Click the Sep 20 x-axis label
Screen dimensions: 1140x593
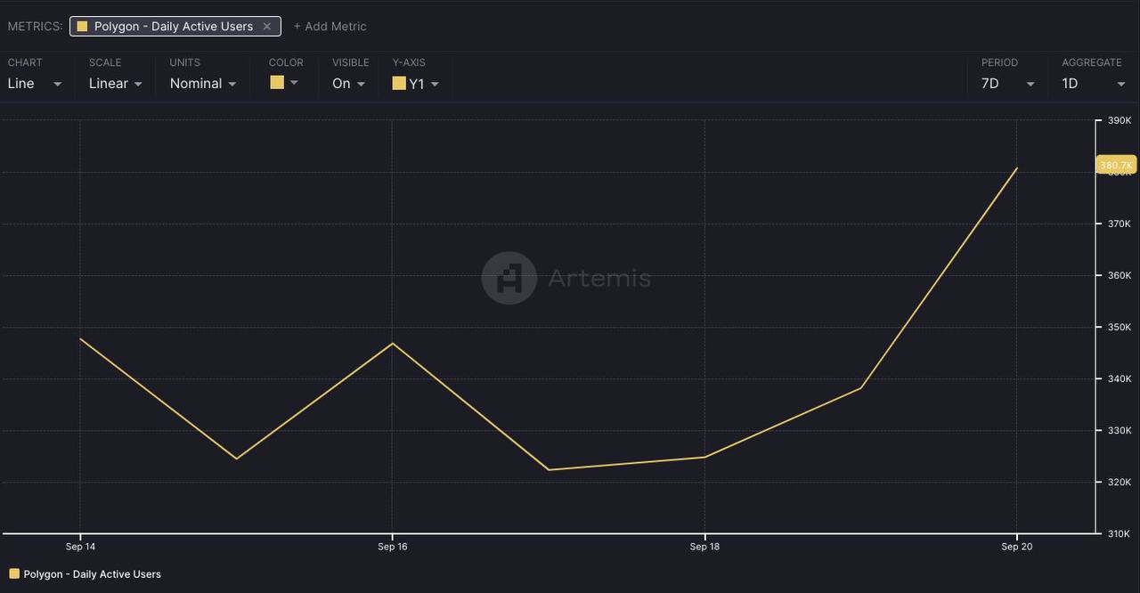pyautogui.click(x=1016, y=547)
